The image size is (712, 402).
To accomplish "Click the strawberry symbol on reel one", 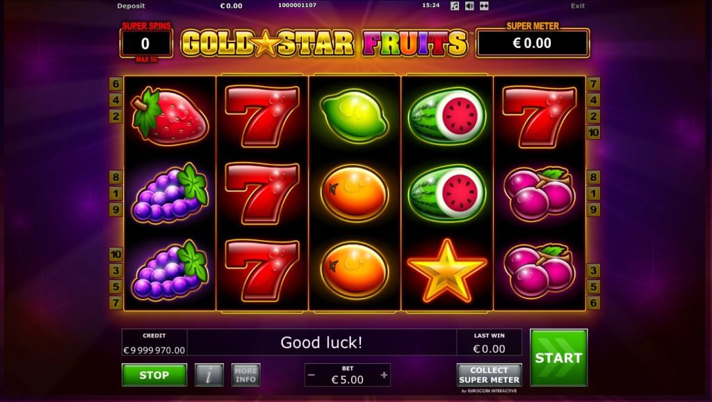I will click(x=170, y=116).
